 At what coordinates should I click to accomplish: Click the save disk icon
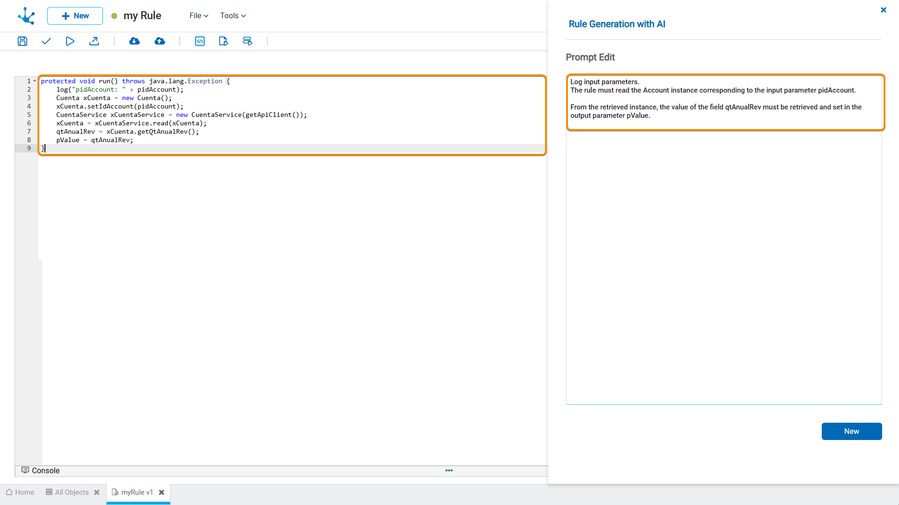(x=22, y=41)
